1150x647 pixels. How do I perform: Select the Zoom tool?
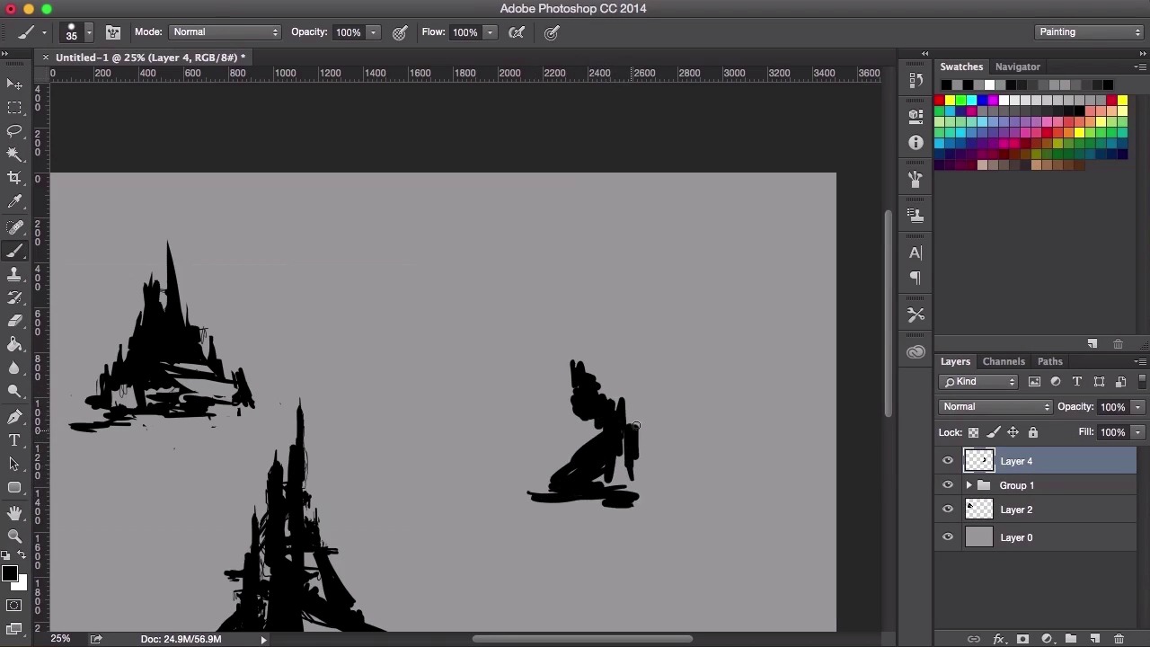[14, 536]
